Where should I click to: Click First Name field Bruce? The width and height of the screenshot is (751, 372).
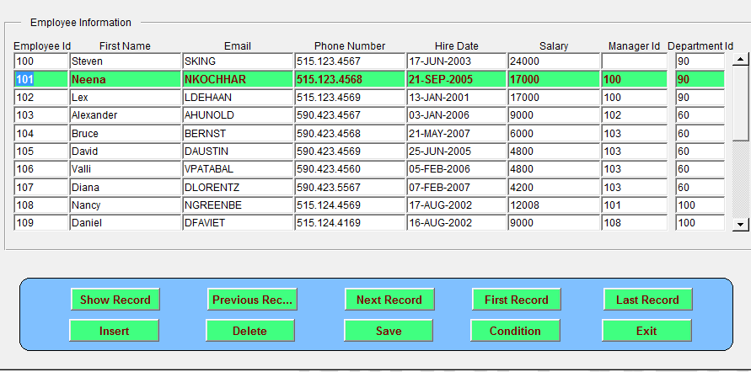126,134
